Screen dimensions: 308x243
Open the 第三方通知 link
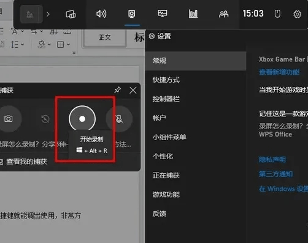coord(275,174)
